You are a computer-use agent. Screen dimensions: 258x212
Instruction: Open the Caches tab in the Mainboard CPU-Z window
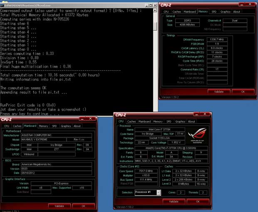click(x=17, y=126)
